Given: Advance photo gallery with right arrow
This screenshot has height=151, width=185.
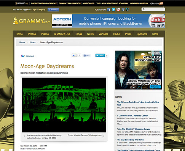Looking at the screenshot, I should 103,136.
